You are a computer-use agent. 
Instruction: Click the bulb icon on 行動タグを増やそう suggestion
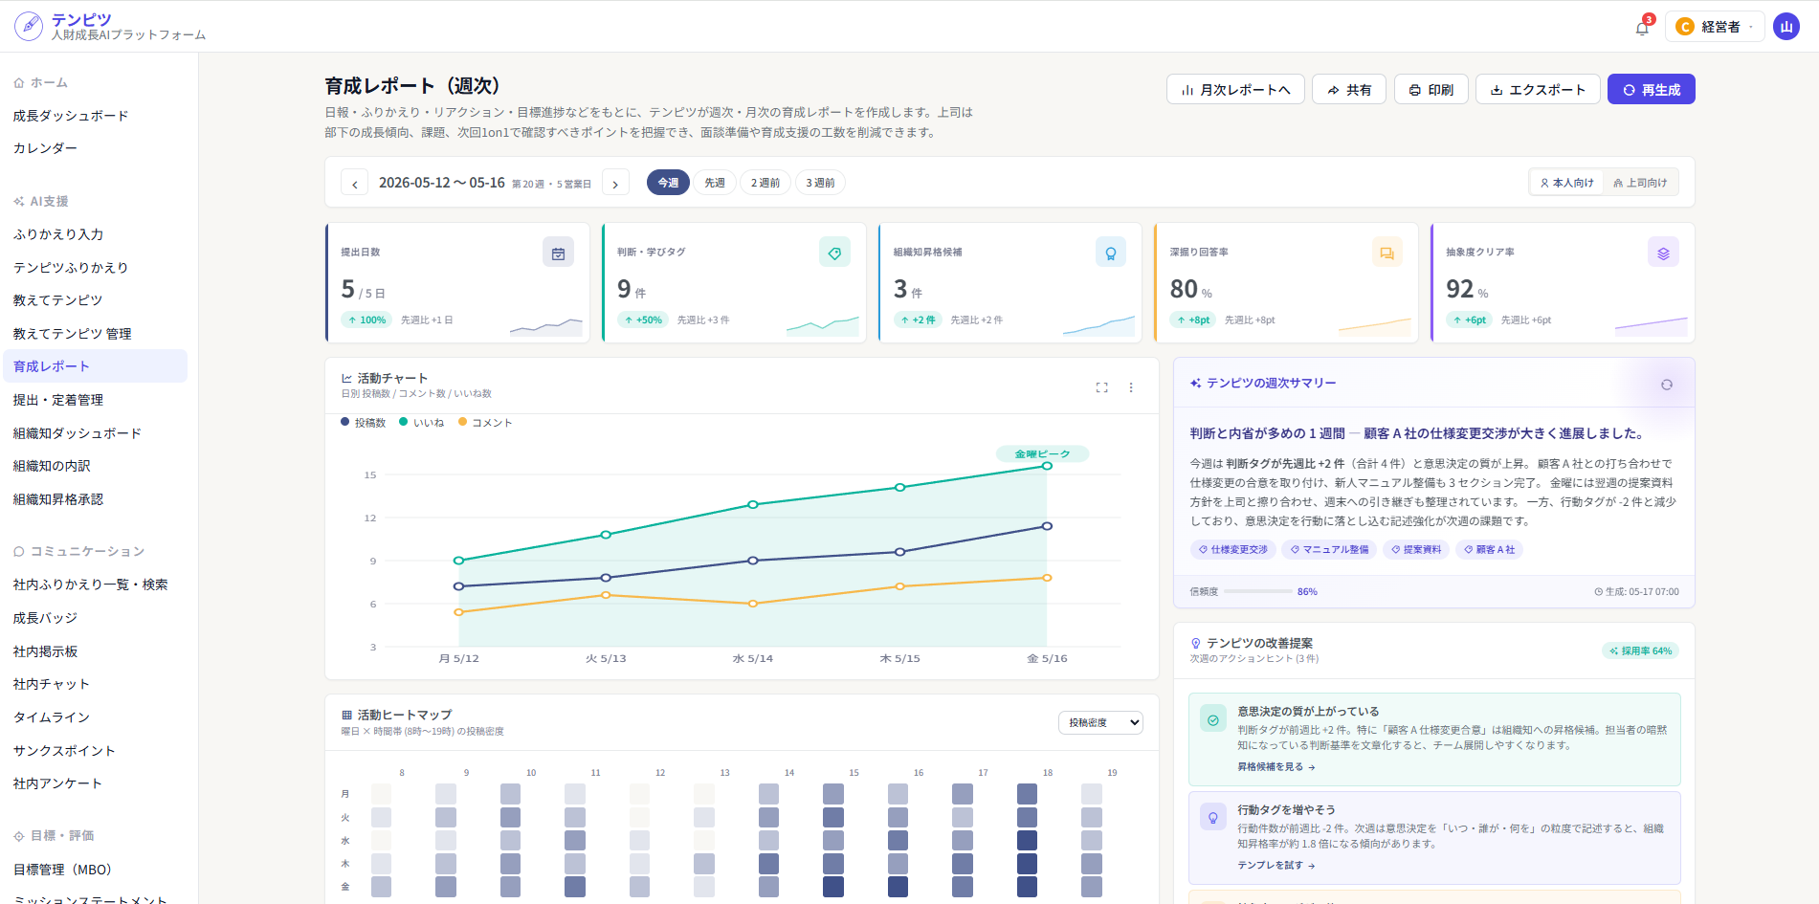(x=1213, y=818)
